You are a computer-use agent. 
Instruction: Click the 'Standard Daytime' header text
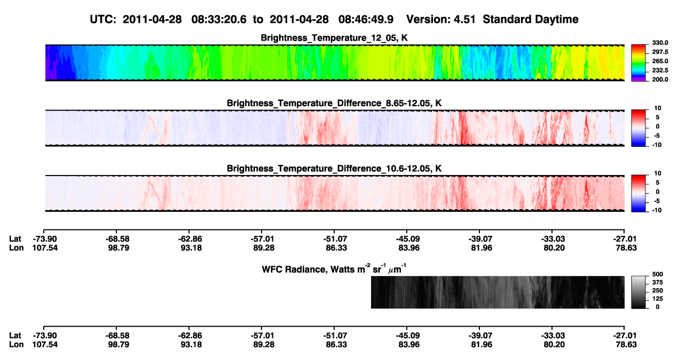pyautogui.click(x=530, y=19)
